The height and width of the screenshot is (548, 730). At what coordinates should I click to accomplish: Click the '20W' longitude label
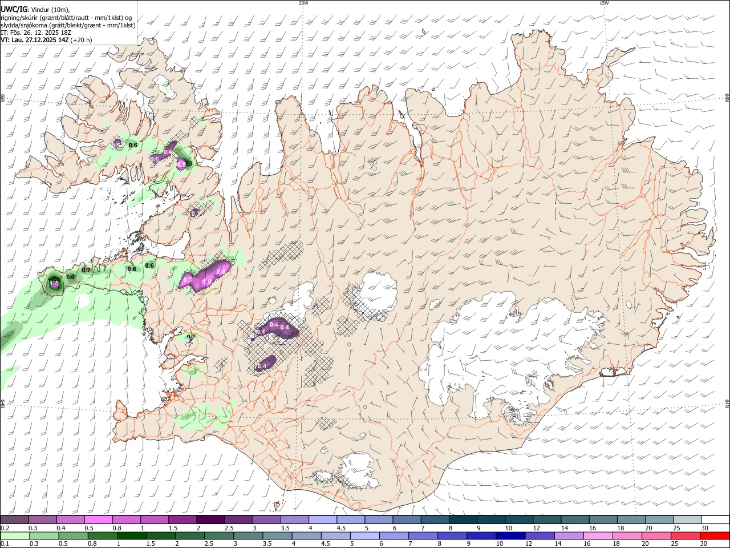[303, 3]
